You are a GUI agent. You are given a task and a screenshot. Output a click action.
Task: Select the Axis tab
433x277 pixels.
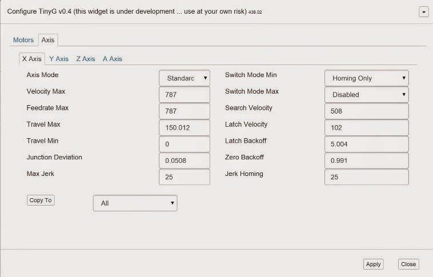[x=48, y=40]
